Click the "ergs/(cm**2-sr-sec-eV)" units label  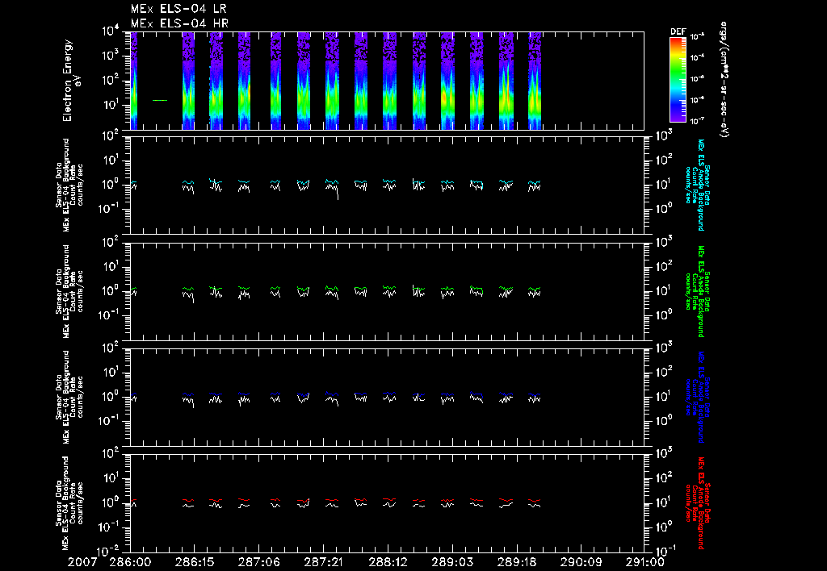724,80
